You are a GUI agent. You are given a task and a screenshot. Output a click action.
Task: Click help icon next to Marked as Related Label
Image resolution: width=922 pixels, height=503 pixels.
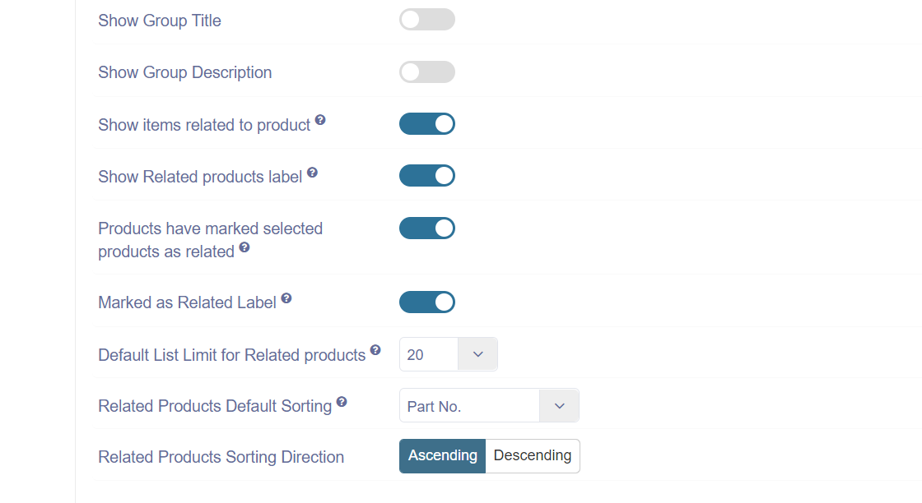286,298
